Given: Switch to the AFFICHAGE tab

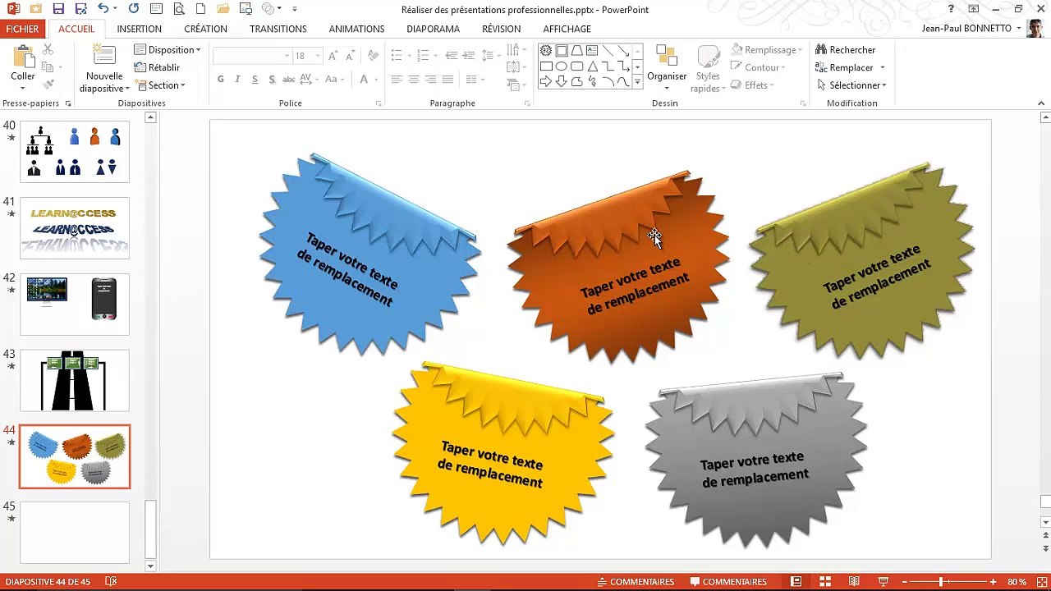Looking at the screenshot, I should point(567,29).
